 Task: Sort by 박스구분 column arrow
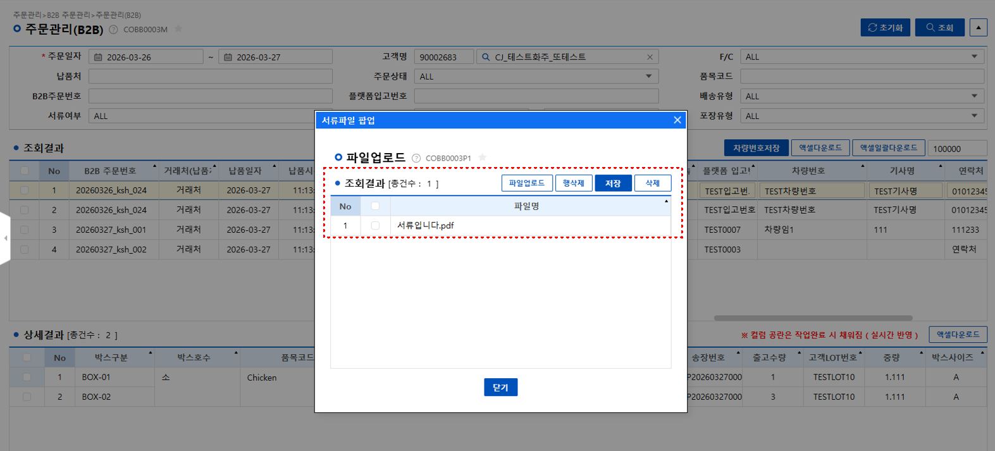[151, 353]
